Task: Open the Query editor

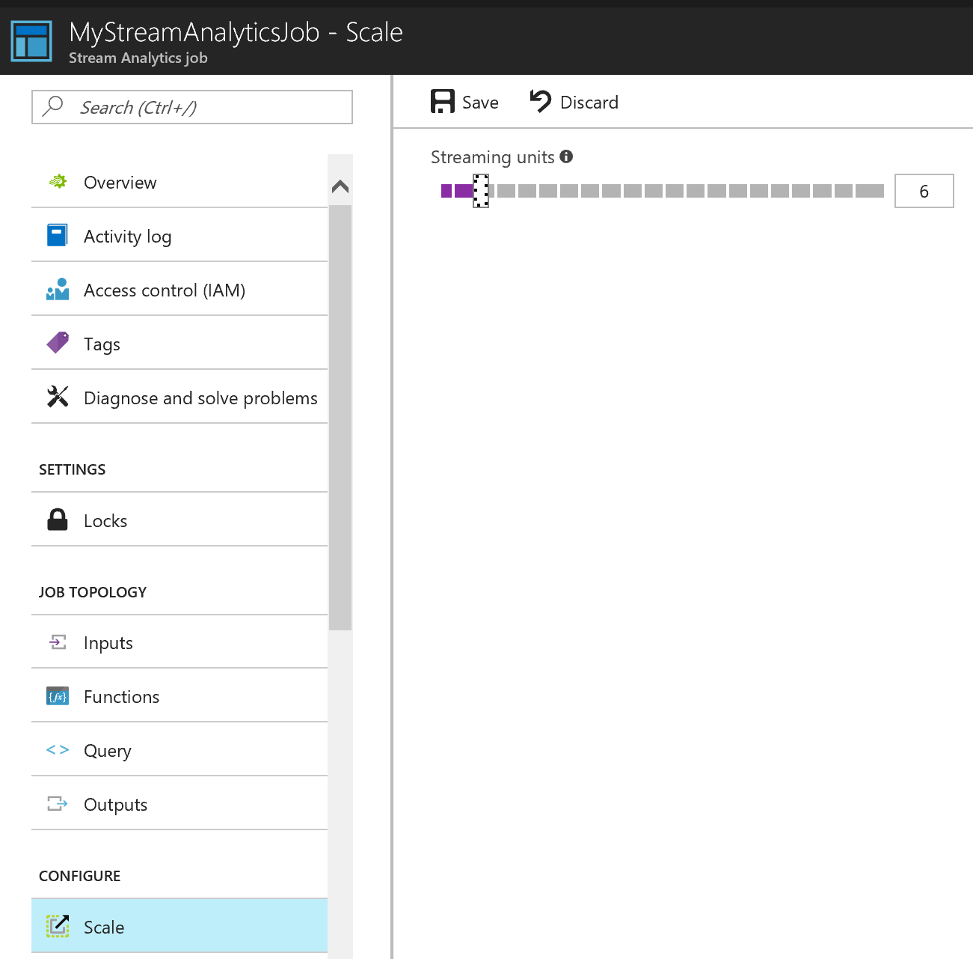Action: tap(179, 750)
